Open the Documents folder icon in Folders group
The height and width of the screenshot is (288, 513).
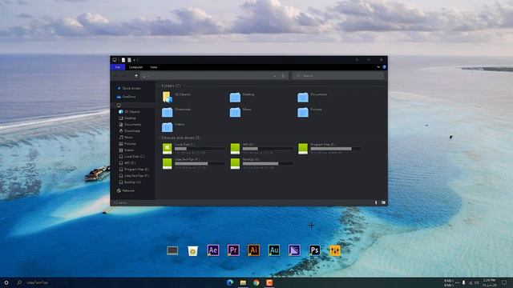[x=303, y=97]
